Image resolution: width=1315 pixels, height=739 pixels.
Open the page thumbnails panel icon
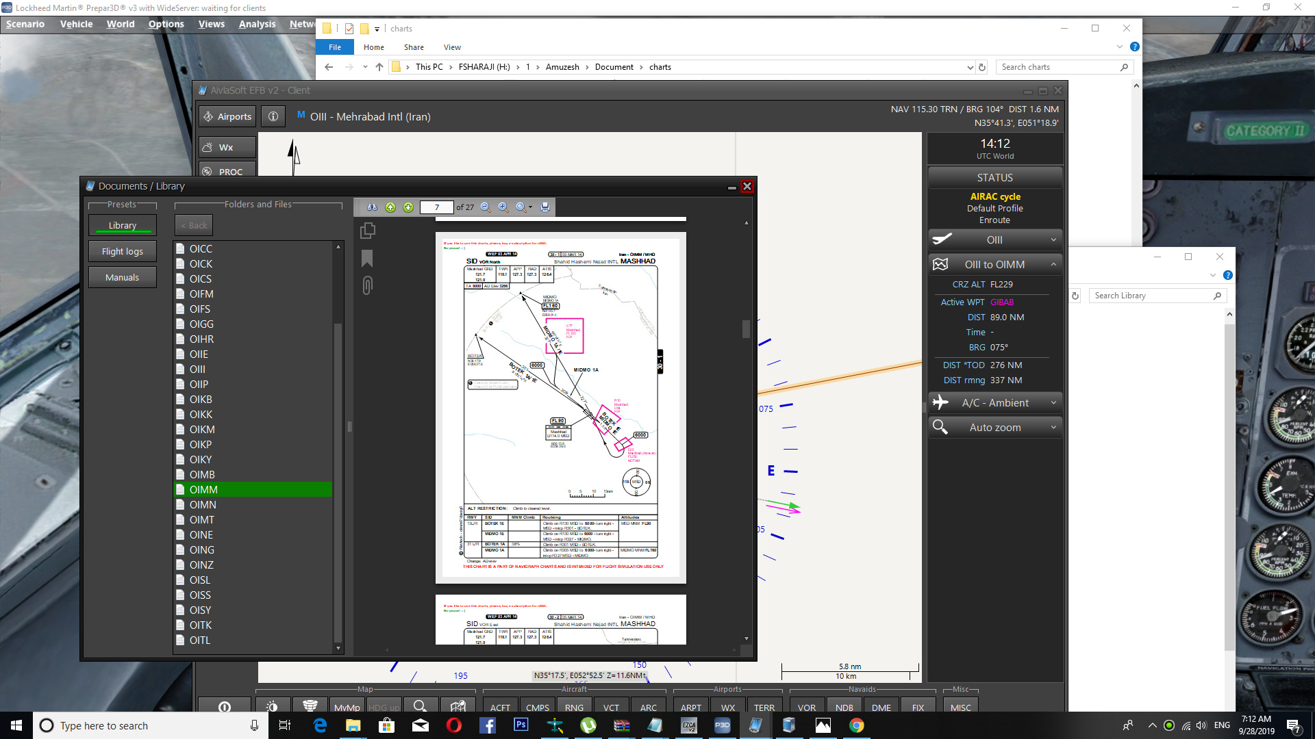tap(368, 231)
